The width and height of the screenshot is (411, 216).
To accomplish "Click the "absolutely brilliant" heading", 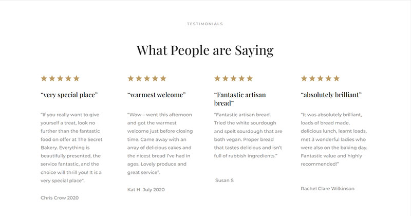I will pyautogui.click(x=331, y=95).
